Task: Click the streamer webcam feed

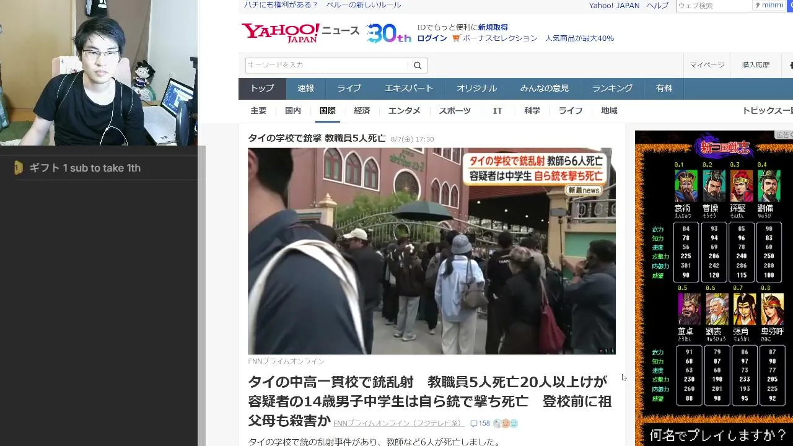Action: 99,72
